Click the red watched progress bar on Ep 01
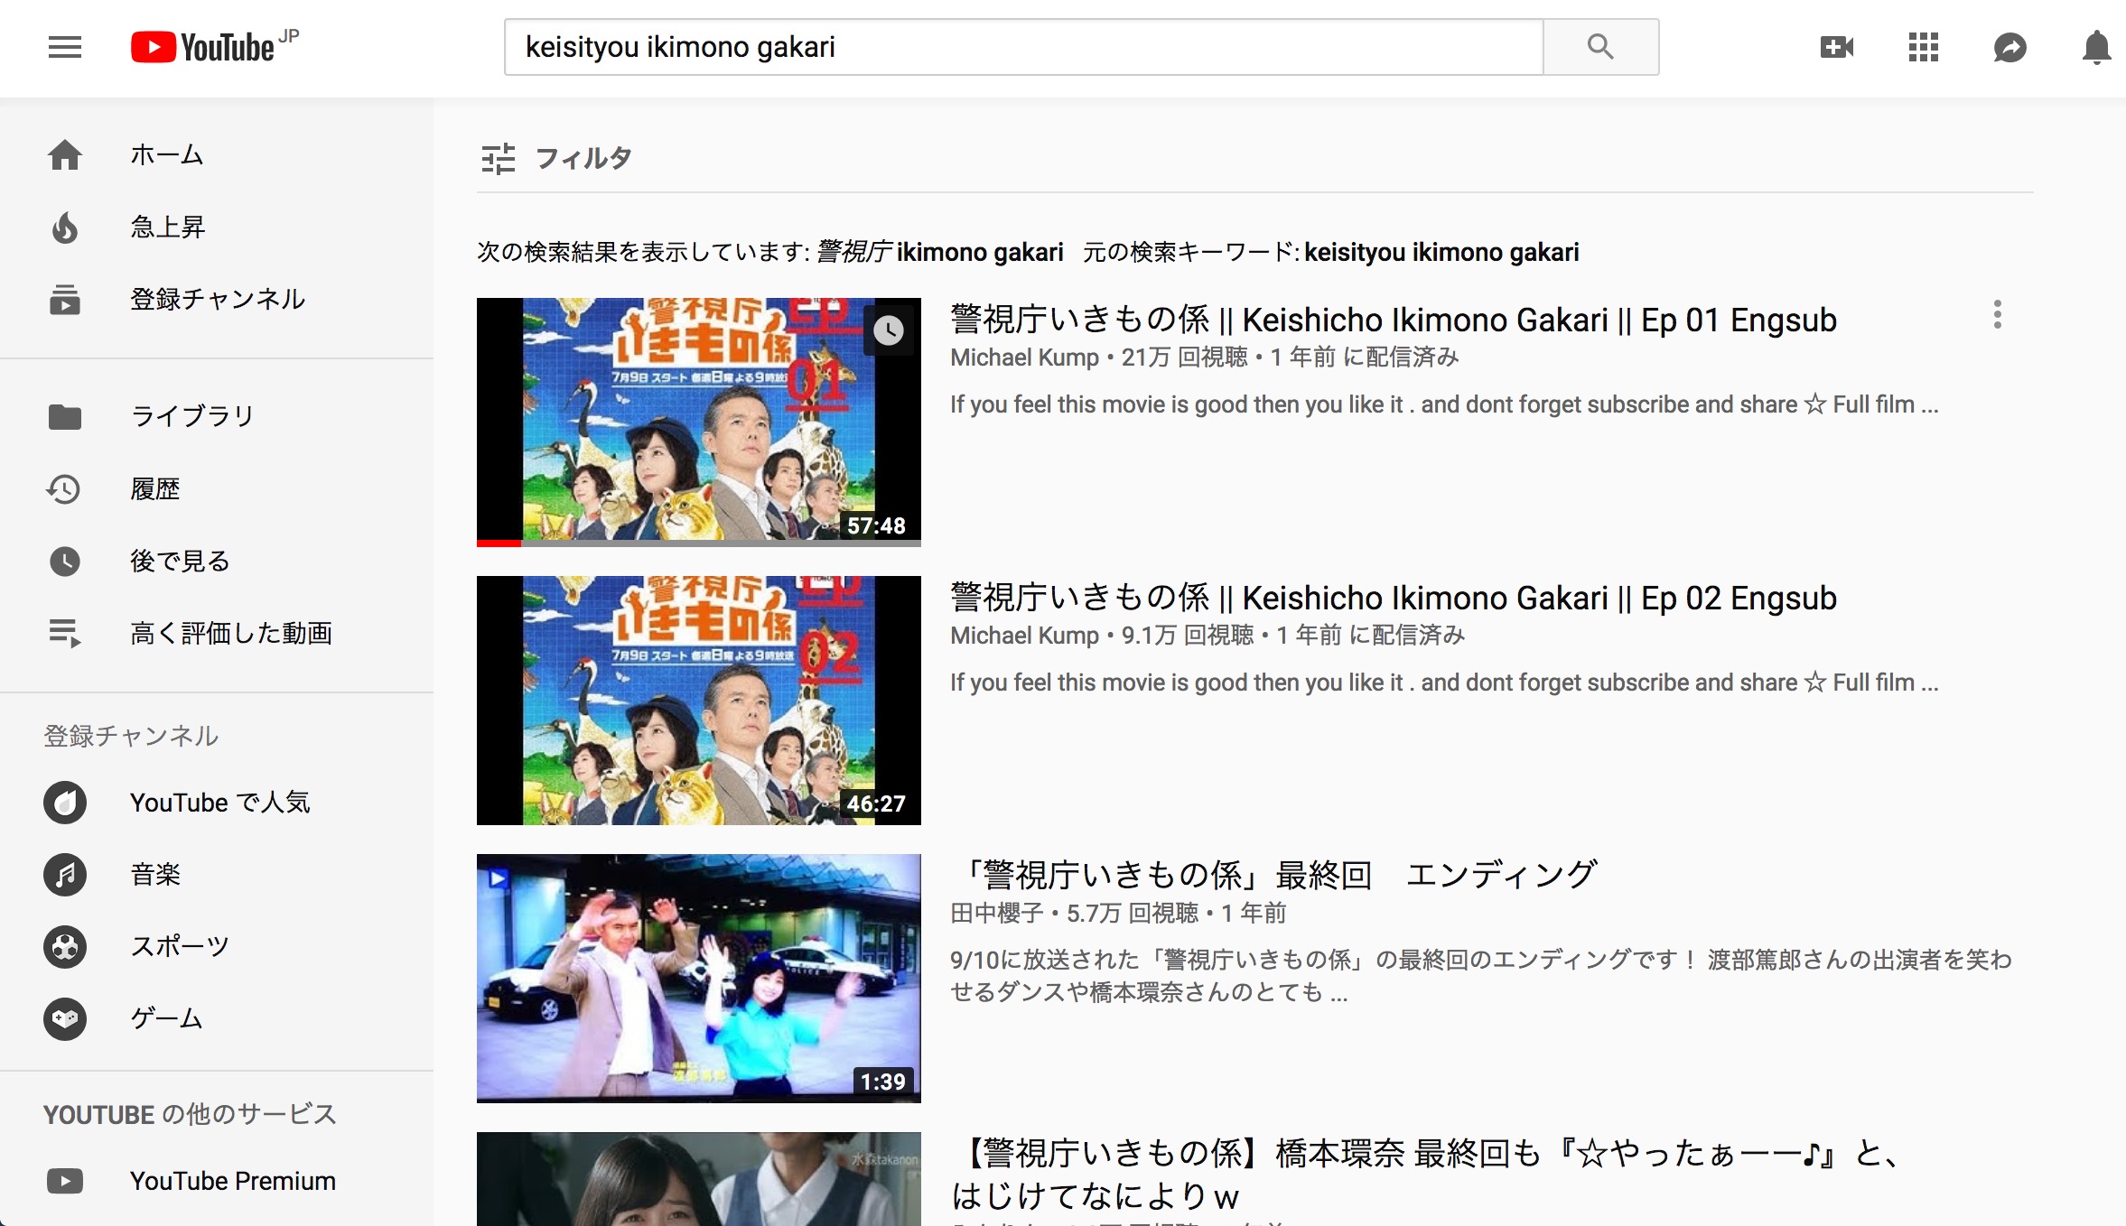The image size is (2126, 1226). [499, 543]
